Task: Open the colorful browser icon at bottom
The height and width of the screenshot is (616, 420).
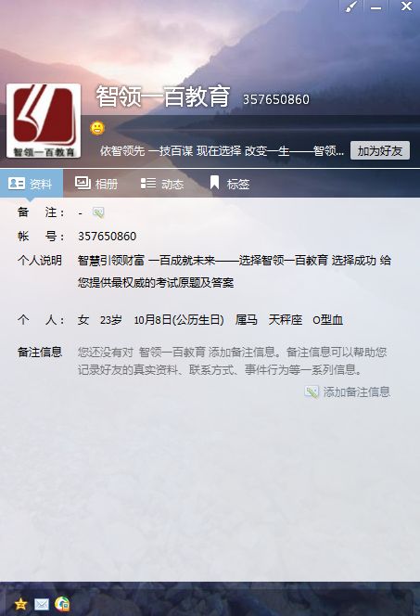Action: click(62, 603)
